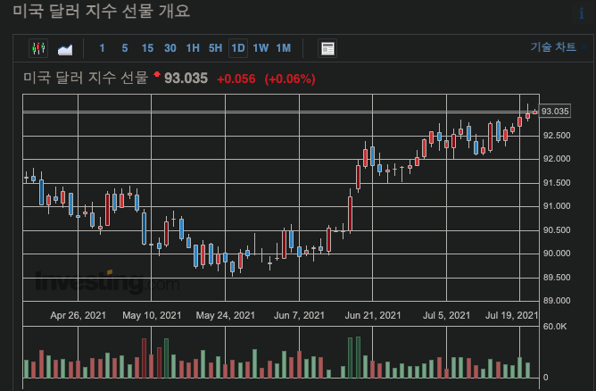
Task: Click the Jul 19, 2021 date label
Action: [x=511, y=315]
